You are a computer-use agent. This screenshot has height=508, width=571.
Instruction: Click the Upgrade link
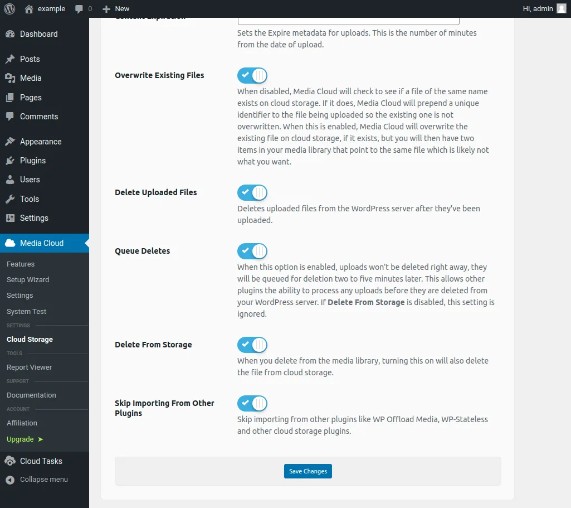coord(20,439)
